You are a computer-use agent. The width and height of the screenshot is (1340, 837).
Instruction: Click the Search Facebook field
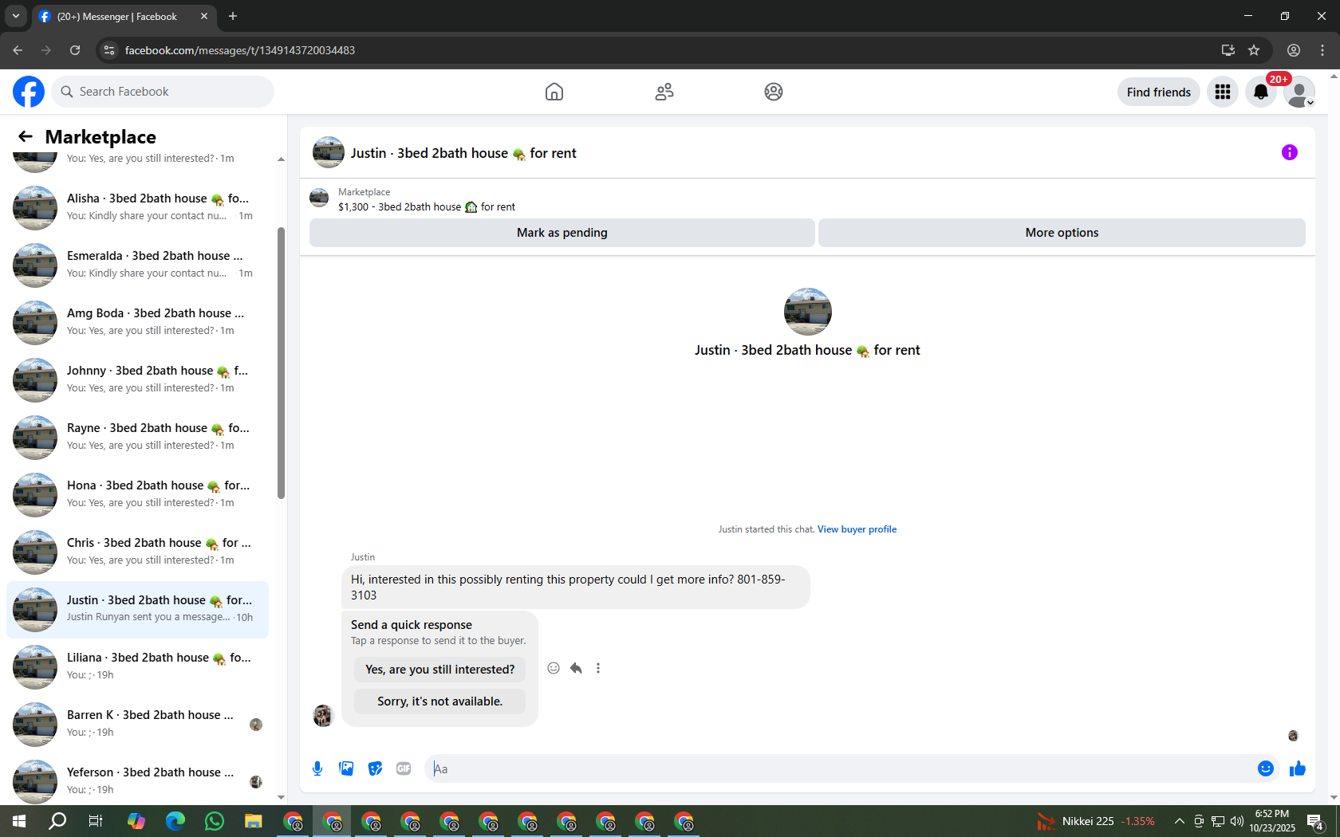click(163, 92)
